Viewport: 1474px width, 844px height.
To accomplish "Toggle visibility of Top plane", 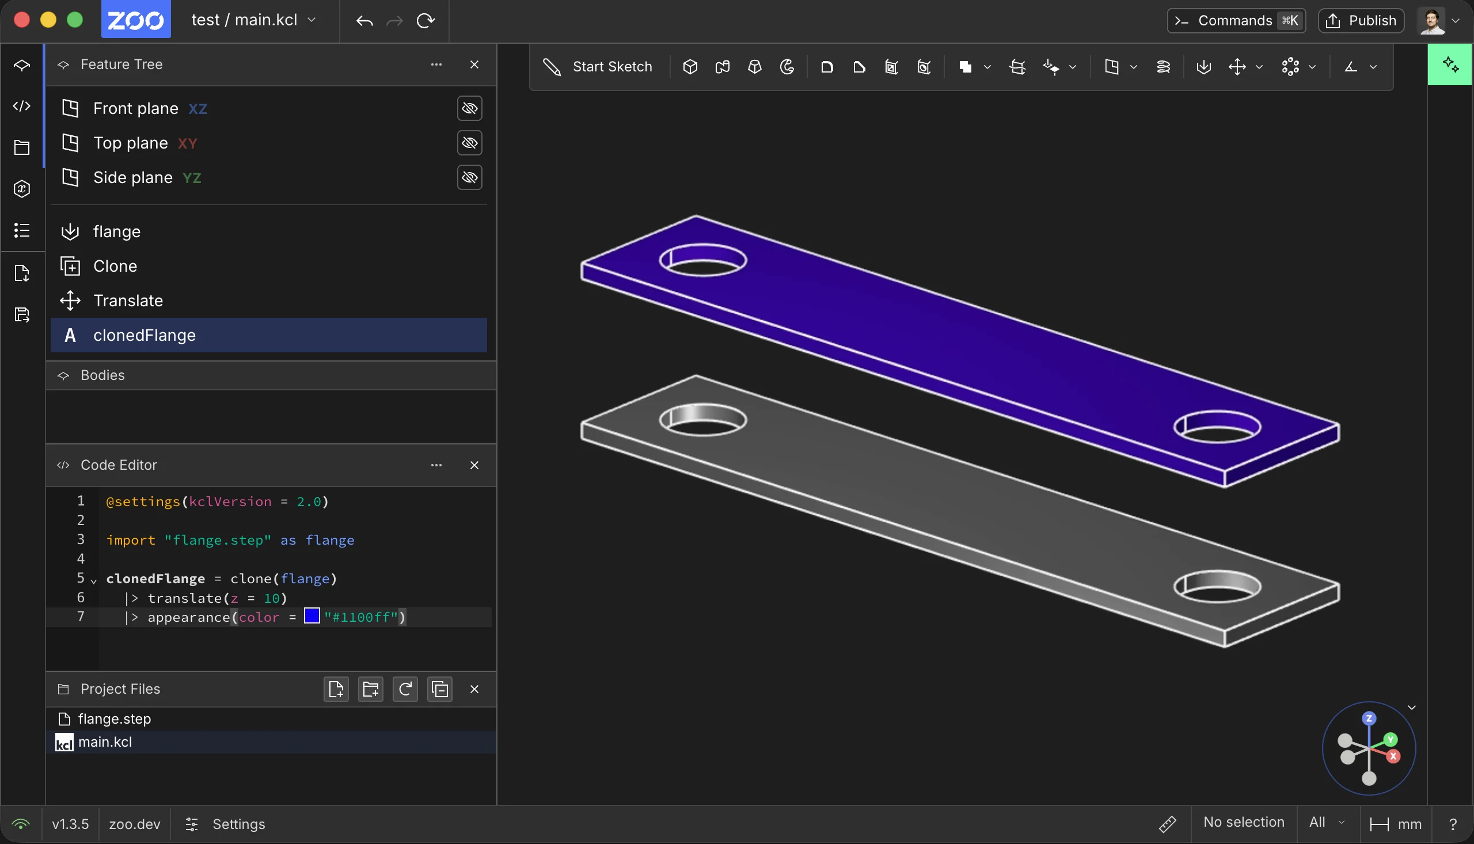I will 469,143.
